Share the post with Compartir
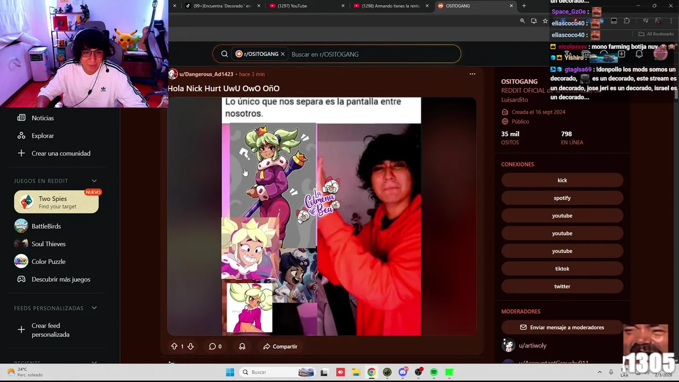The width and height of the screenshot is (679, 382). click(x=280, y=346)
